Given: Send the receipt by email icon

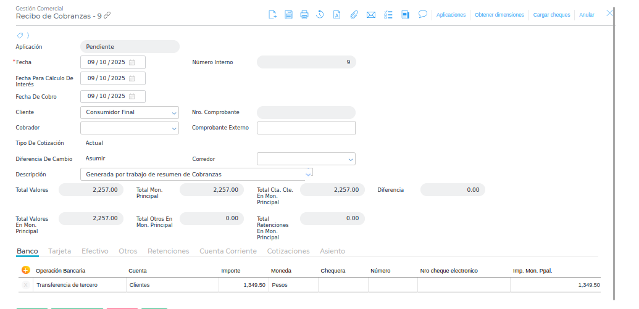Looking at the screenshot, I should click(370, 14).
